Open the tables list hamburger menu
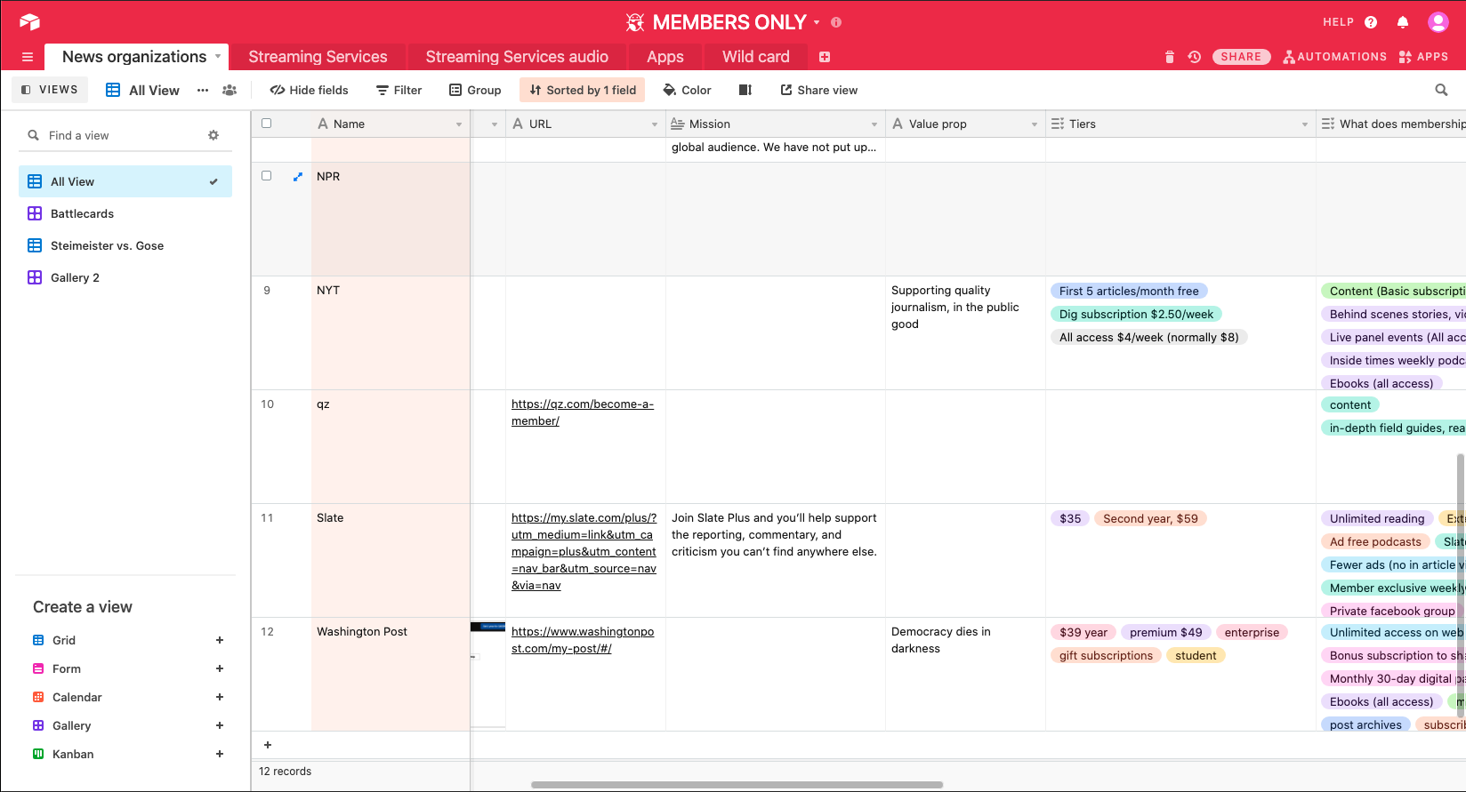1466x792 pixels. (28, 57)
